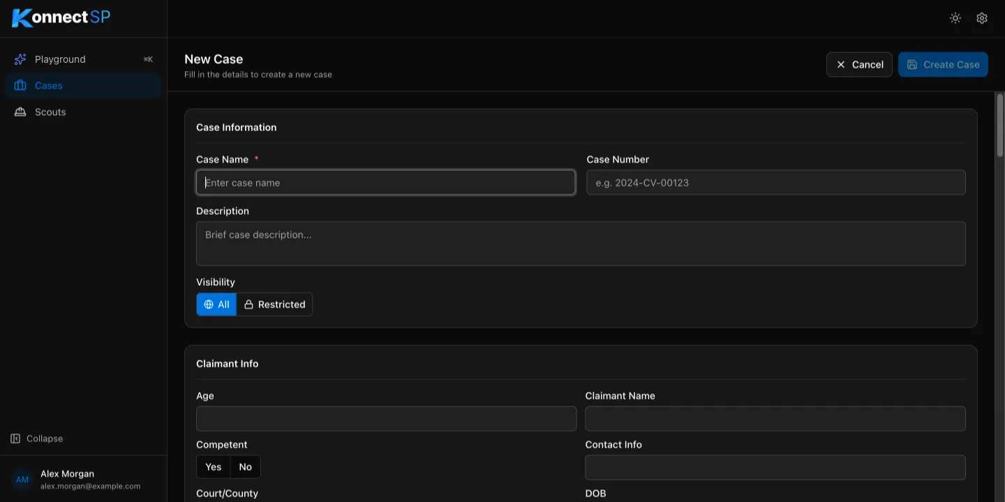Click the Contact Info input field
The width and height of the screenshot is (1005, 502).
(x=775, y=468)
